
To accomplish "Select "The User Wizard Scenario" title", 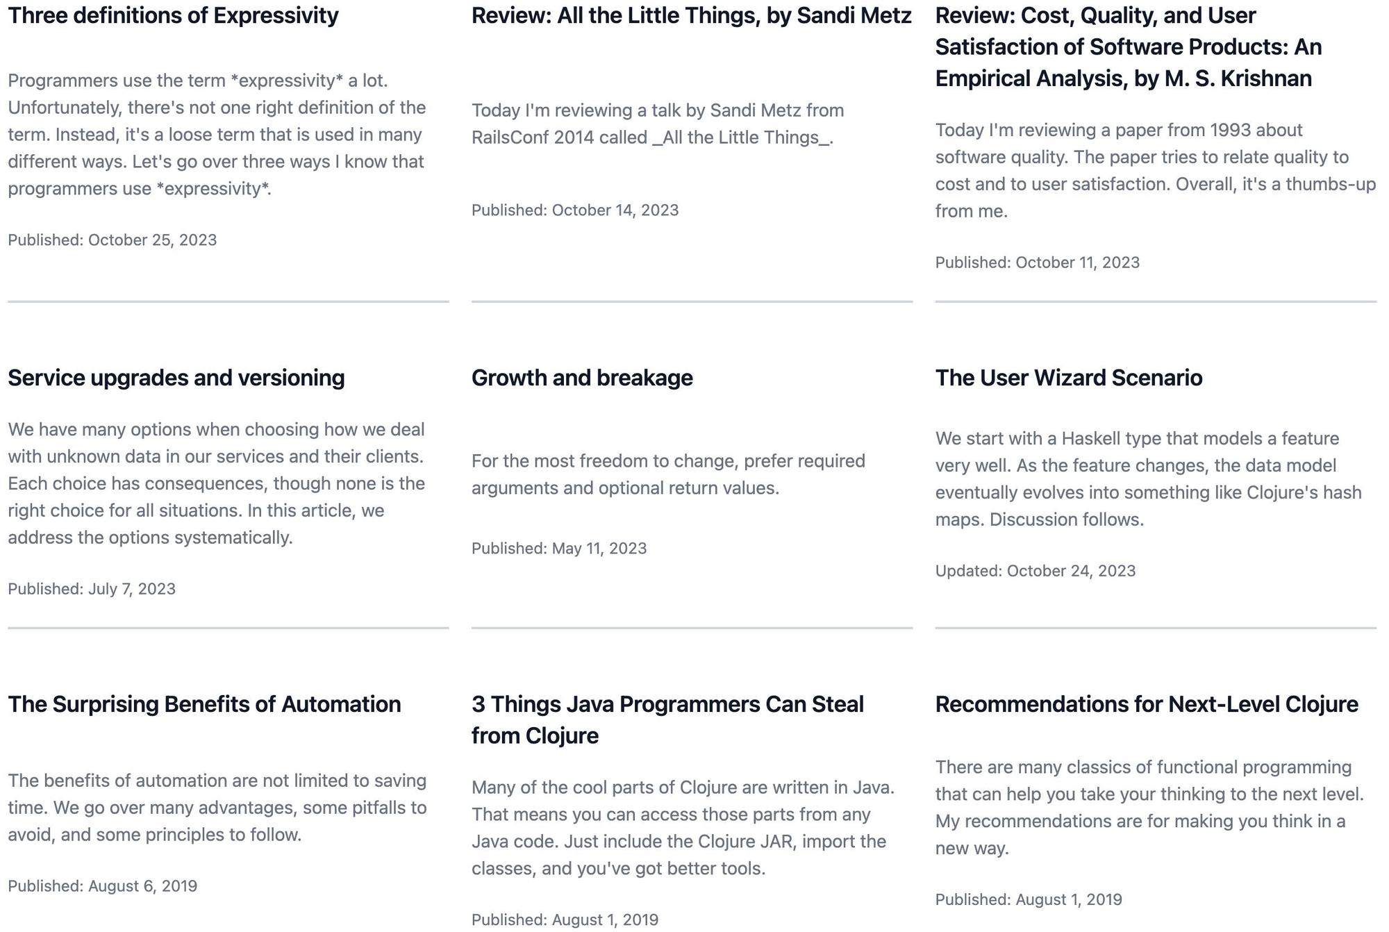I will pos(1069,378).
